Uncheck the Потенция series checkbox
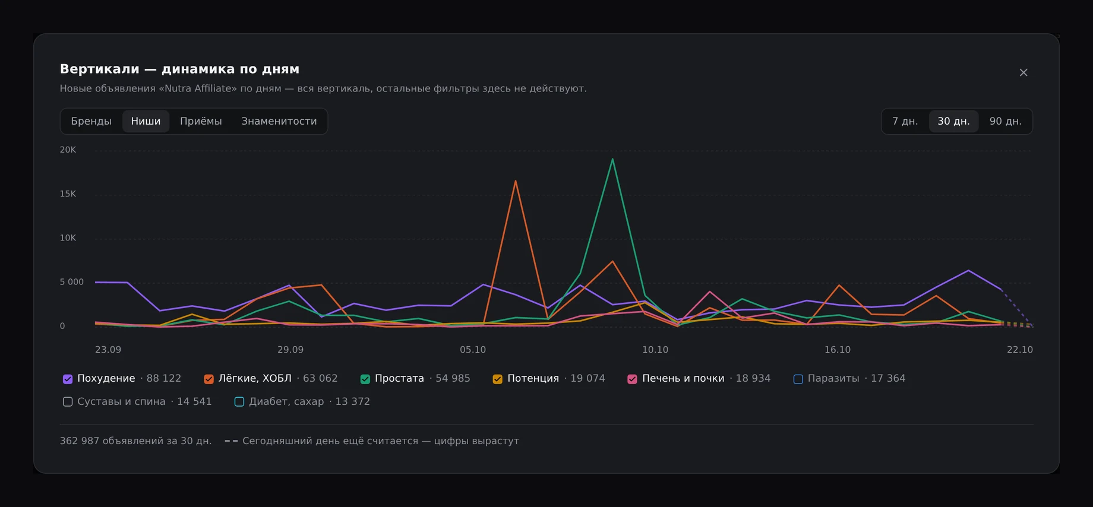1093x507 pixels. pos(498,379)
